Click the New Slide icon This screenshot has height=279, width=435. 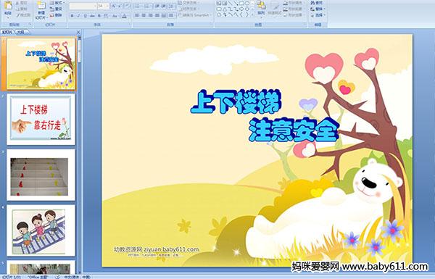pyautogui.click(x=41, y=6)
